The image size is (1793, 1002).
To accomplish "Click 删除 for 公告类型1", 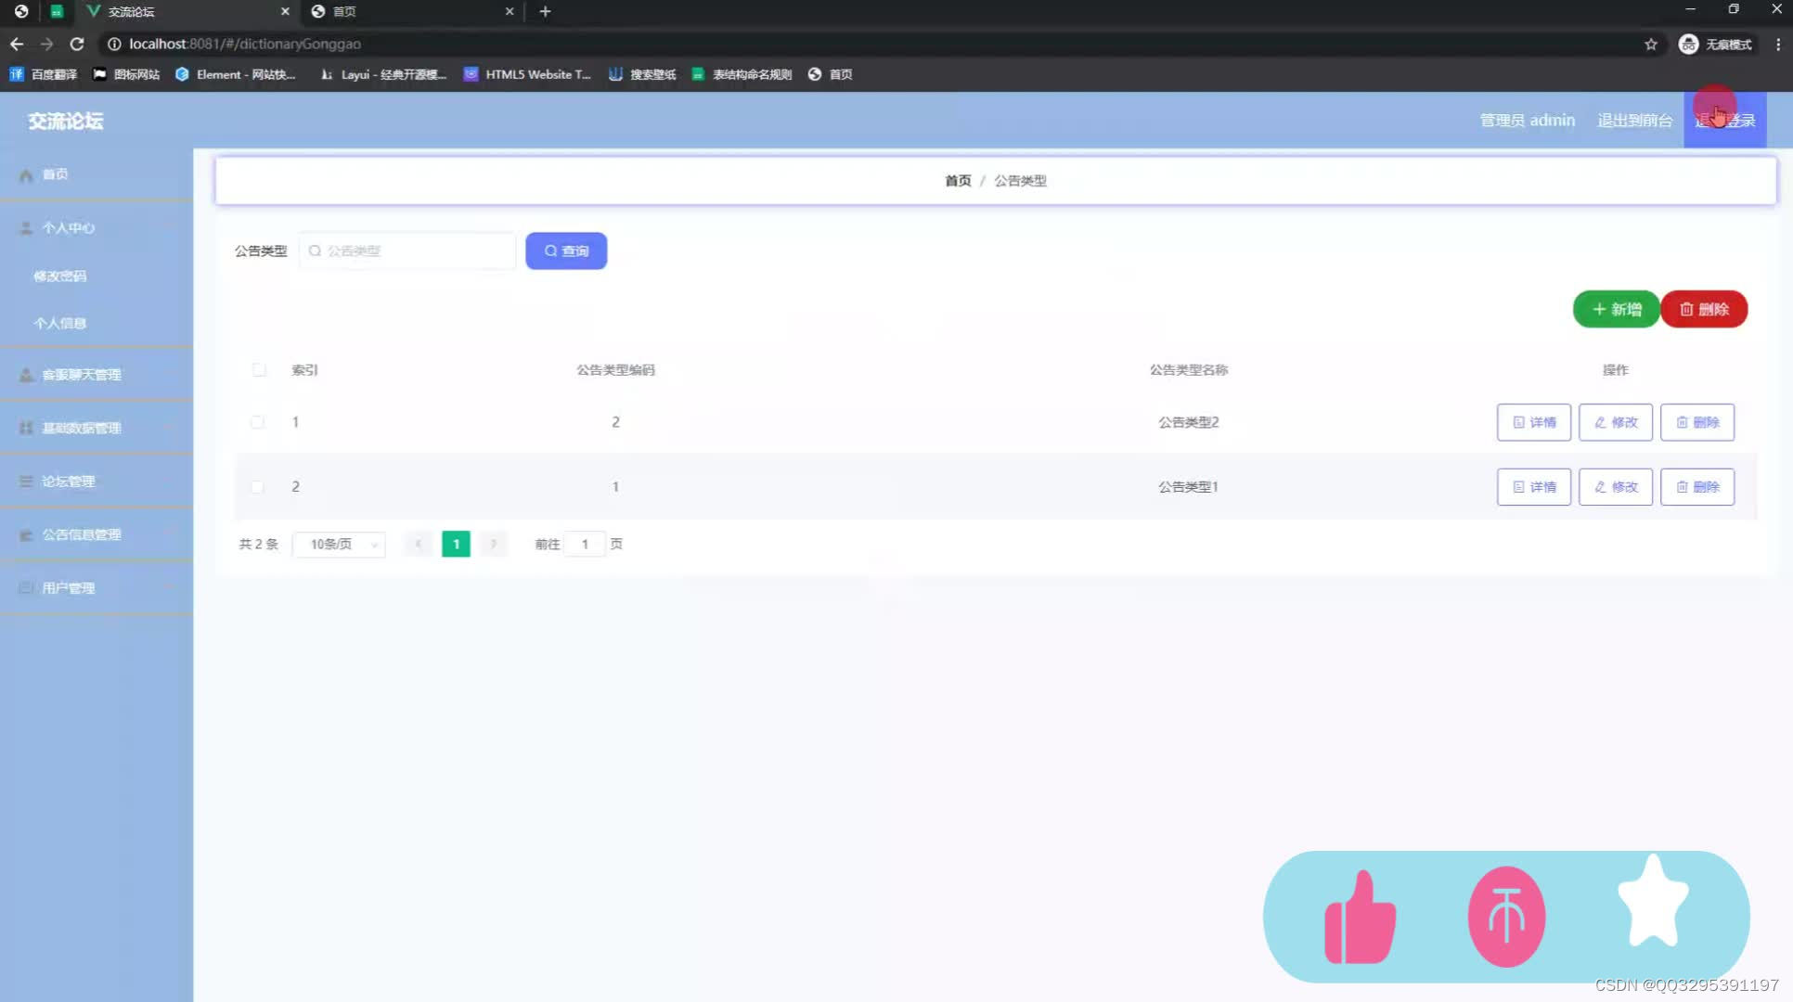I will (1697, 487).
